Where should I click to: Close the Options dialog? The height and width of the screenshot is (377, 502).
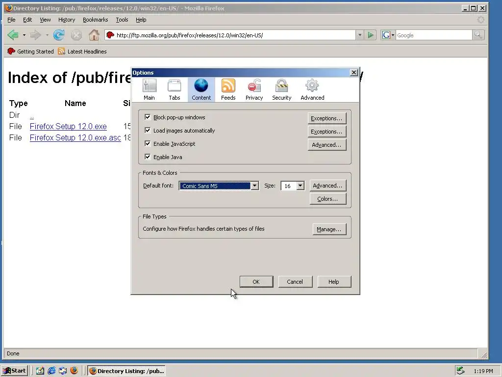[x=354, y=73]
